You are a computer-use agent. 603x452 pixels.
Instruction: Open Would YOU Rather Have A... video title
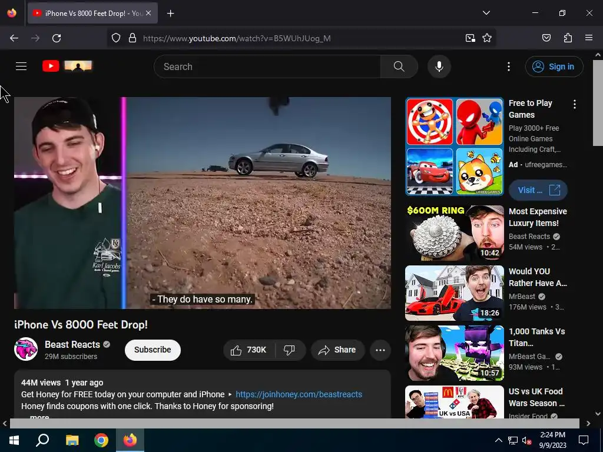pyautogui.click(x=538, y=277)
